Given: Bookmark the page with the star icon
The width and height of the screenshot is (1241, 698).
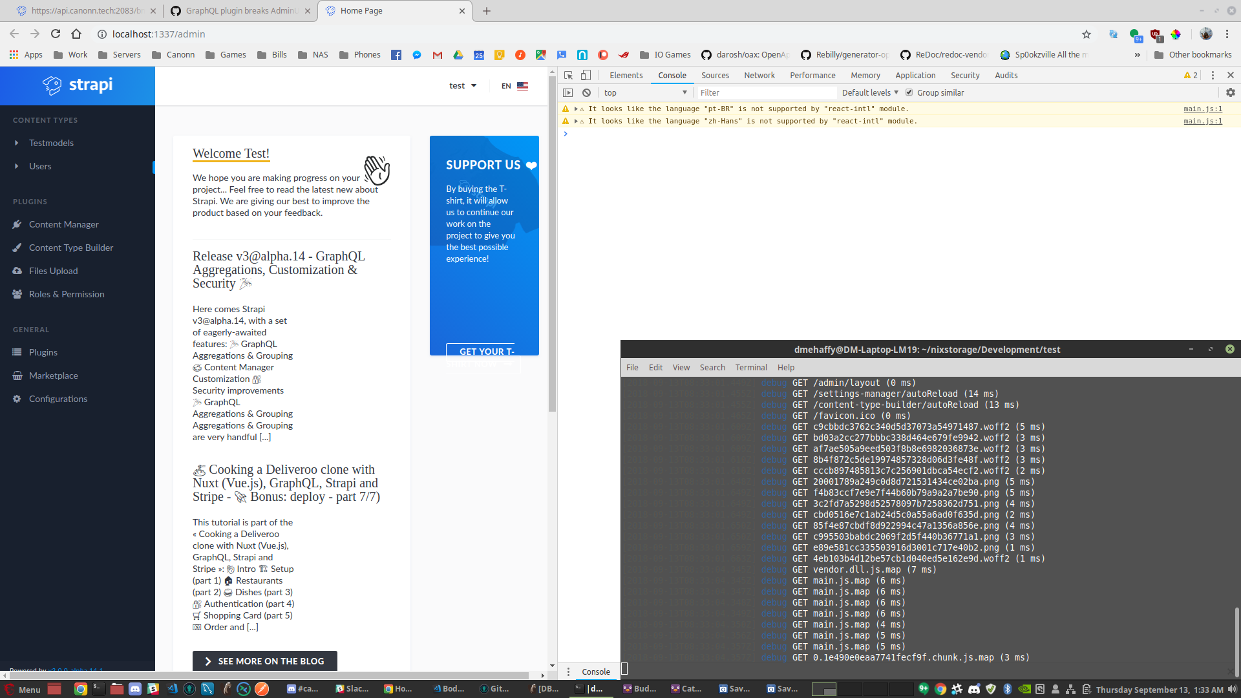Looking at the screenshot, I should (1087, 34).
